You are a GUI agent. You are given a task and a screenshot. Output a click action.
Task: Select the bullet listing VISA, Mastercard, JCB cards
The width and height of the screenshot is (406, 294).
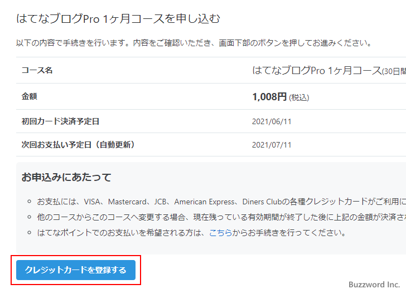pos(221,202)
